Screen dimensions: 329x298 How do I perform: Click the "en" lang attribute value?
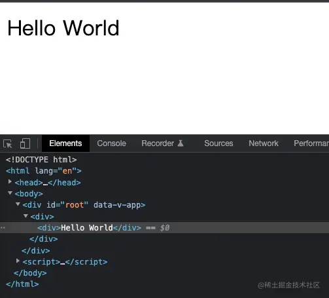pos(67,171)
